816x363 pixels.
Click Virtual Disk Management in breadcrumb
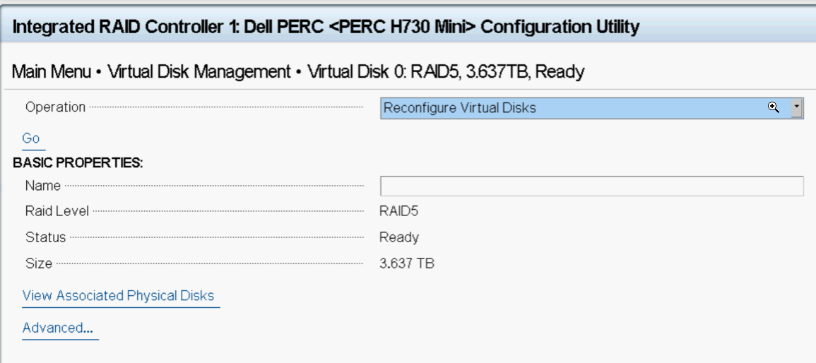coord(199,72)
